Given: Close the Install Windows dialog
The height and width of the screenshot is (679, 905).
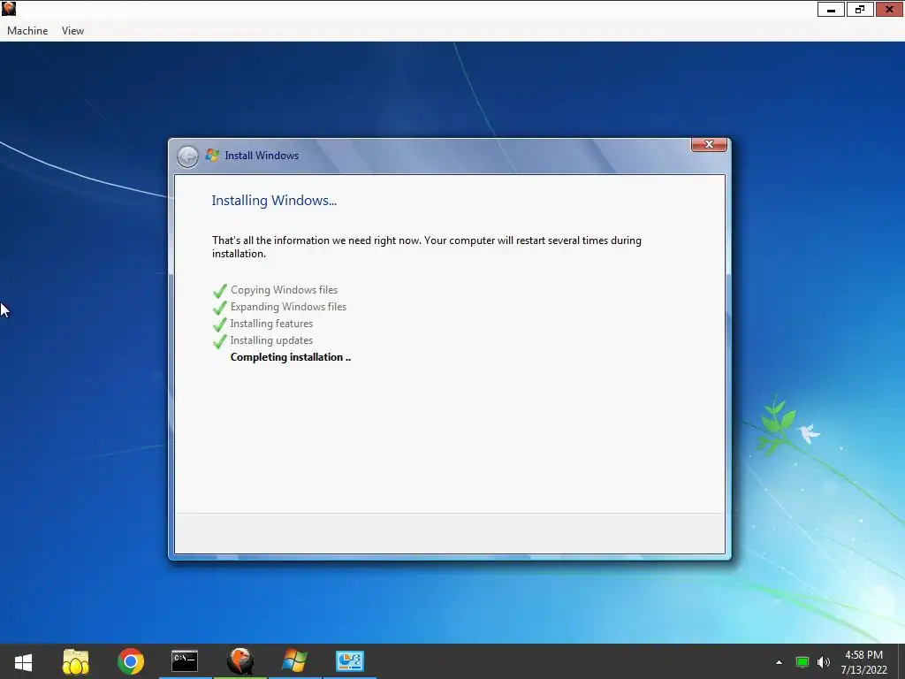Looking at the screenshot, I should [x=709, y=144].
